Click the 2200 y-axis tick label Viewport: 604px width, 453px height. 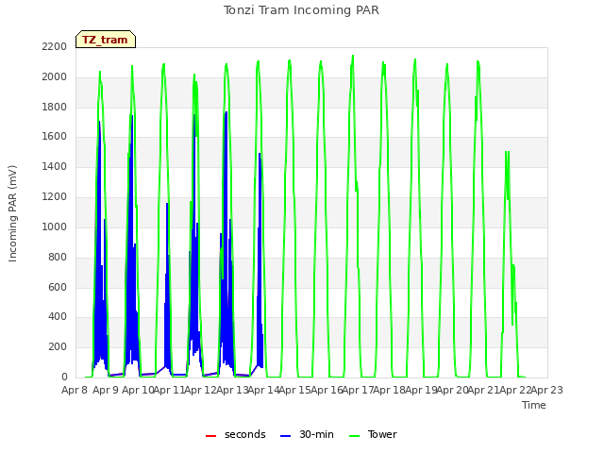point(55,46)
